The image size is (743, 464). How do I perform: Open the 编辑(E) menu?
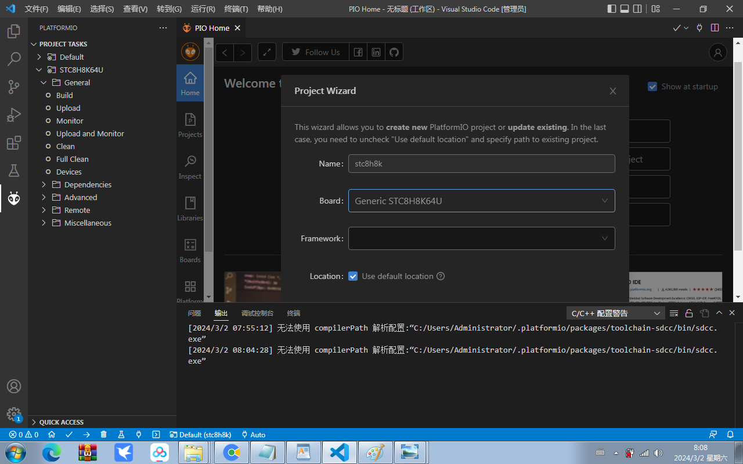(x=69, y=9)
